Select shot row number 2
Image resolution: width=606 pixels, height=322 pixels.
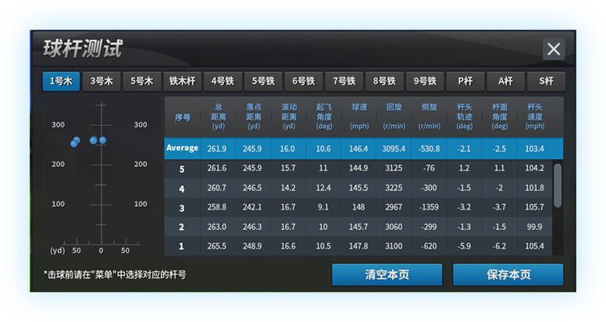[x=182, y=227]
